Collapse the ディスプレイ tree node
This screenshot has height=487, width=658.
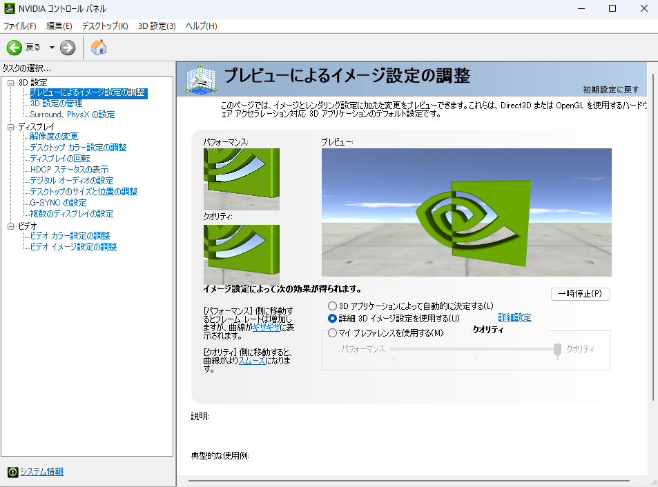11,127
